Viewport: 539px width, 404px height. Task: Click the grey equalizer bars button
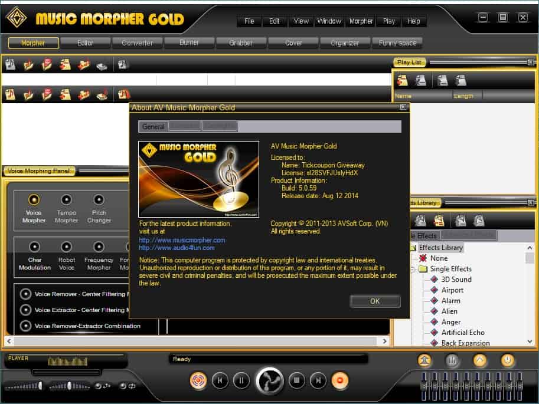(x=452, y=360)
